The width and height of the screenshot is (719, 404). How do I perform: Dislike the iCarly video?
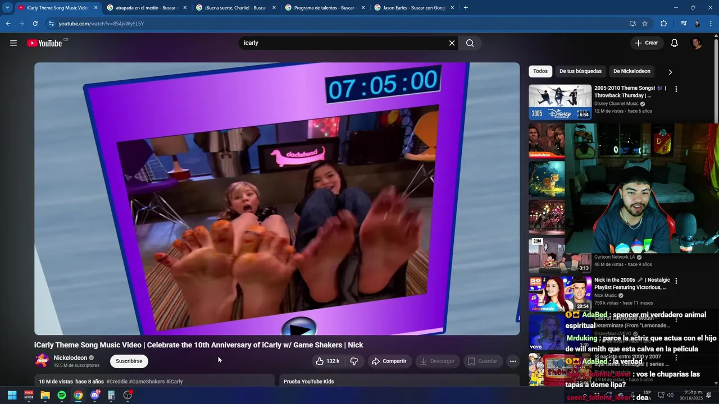354,361
